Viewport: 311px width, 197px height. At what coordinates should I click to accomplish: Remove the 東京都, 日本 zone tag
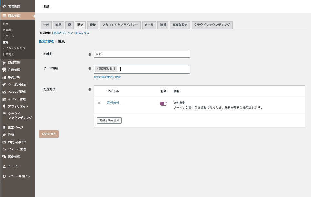tap(97, 69)
